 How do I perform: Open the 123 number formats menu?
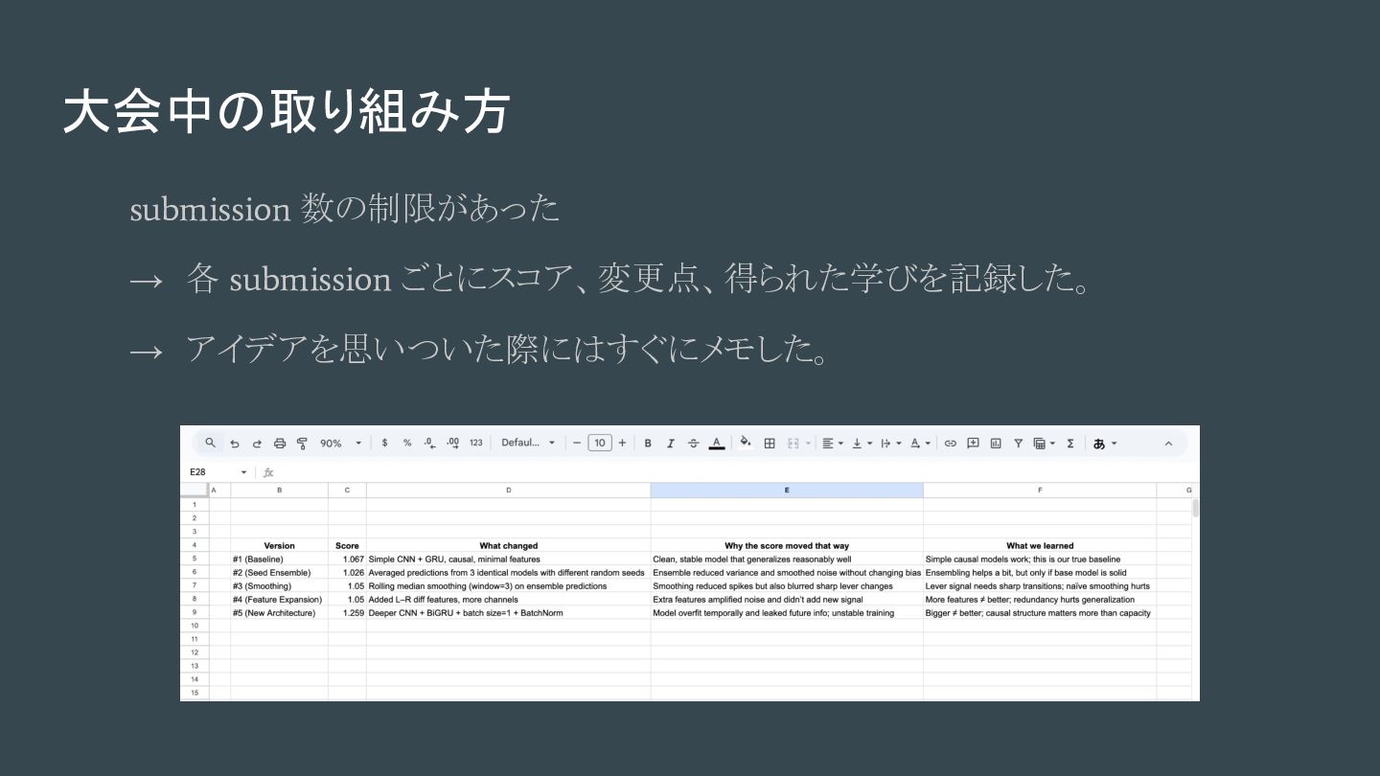click(x=476, y=443)
